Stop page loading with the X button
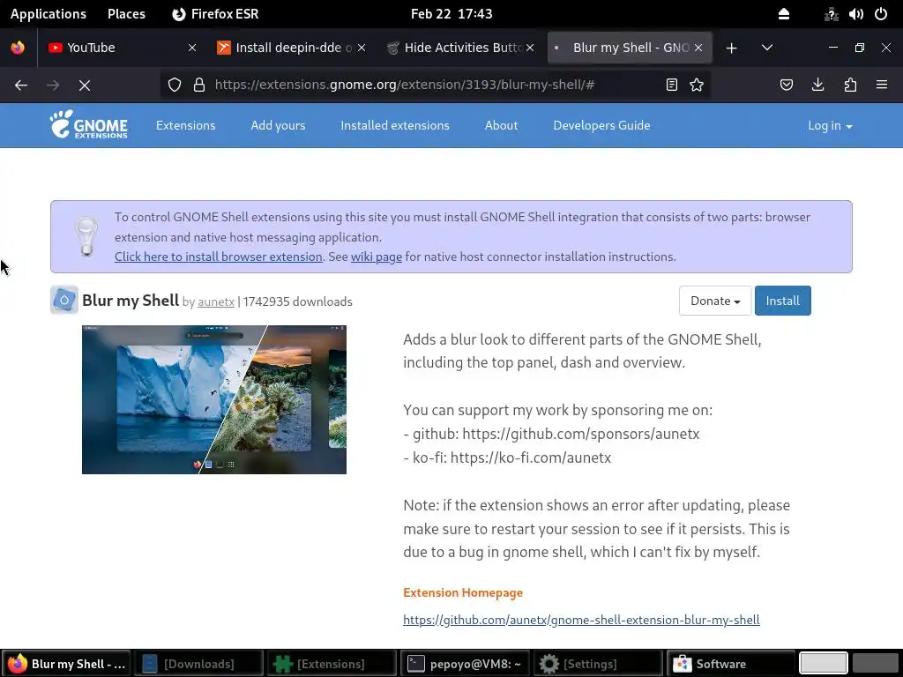 tap(85, 86)
